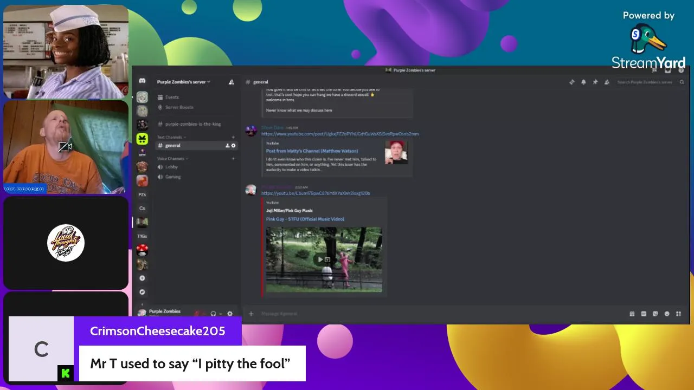Focus the Message #general input field

click(442, 314)
